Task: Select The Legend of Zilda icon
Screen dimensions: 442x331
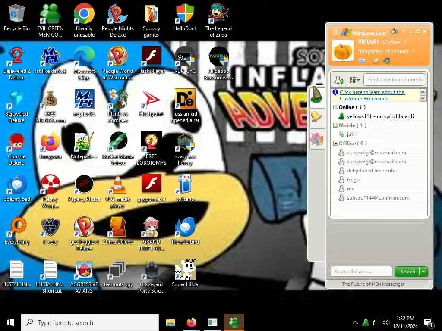Action: click(x=218, y=20)
